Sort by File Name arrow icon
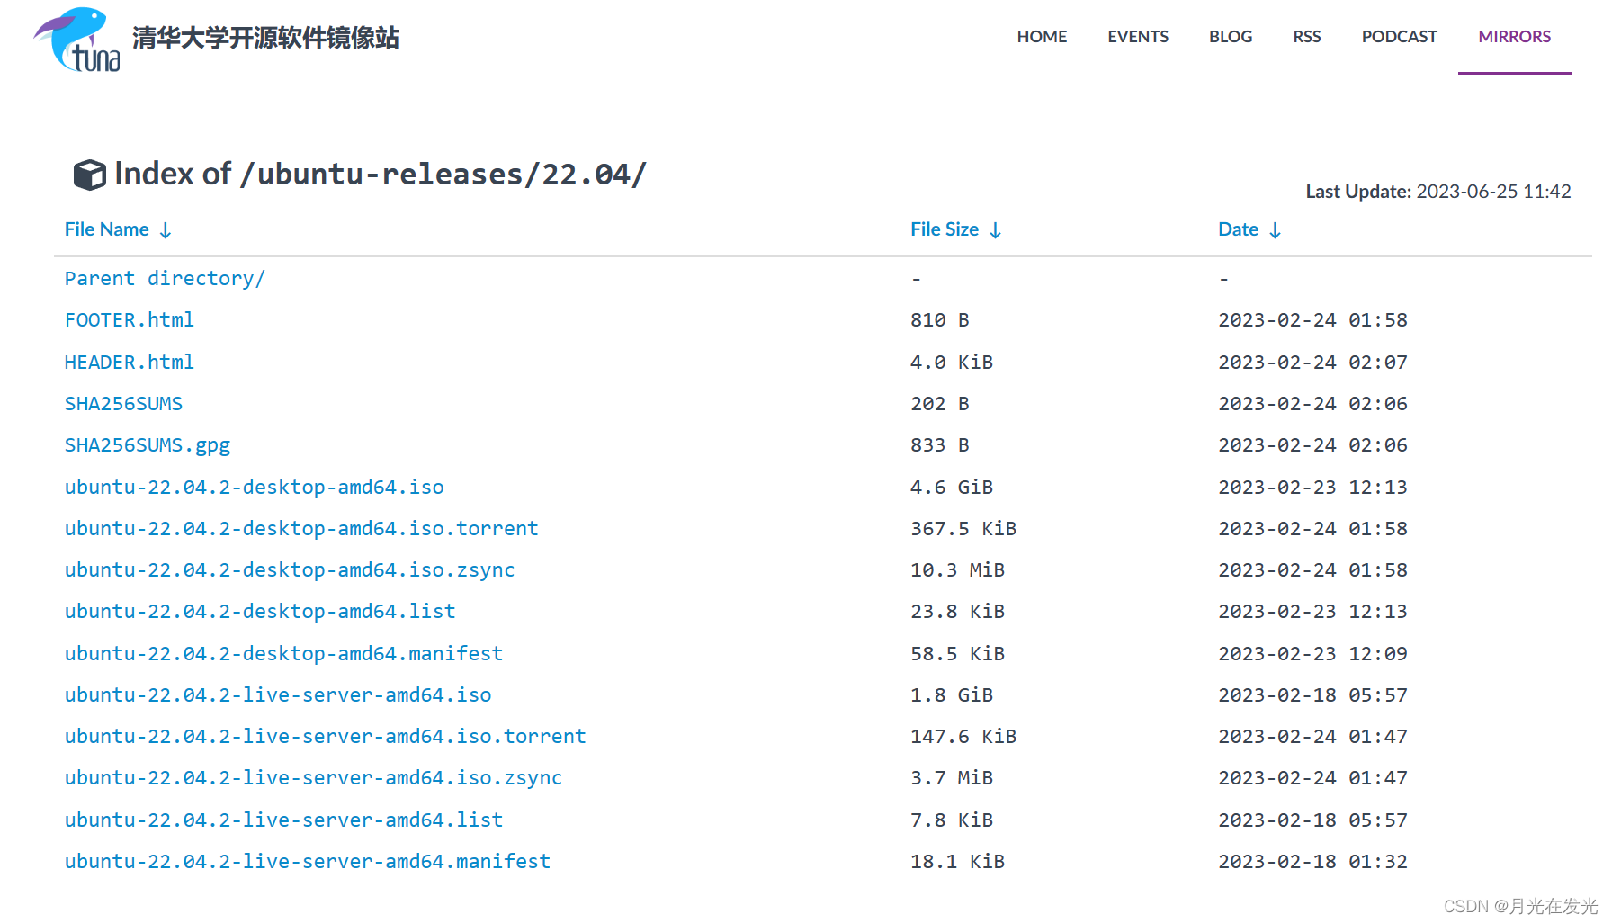Image resolution: width=1612 pixels, height=923 pixels. (166, 230)
